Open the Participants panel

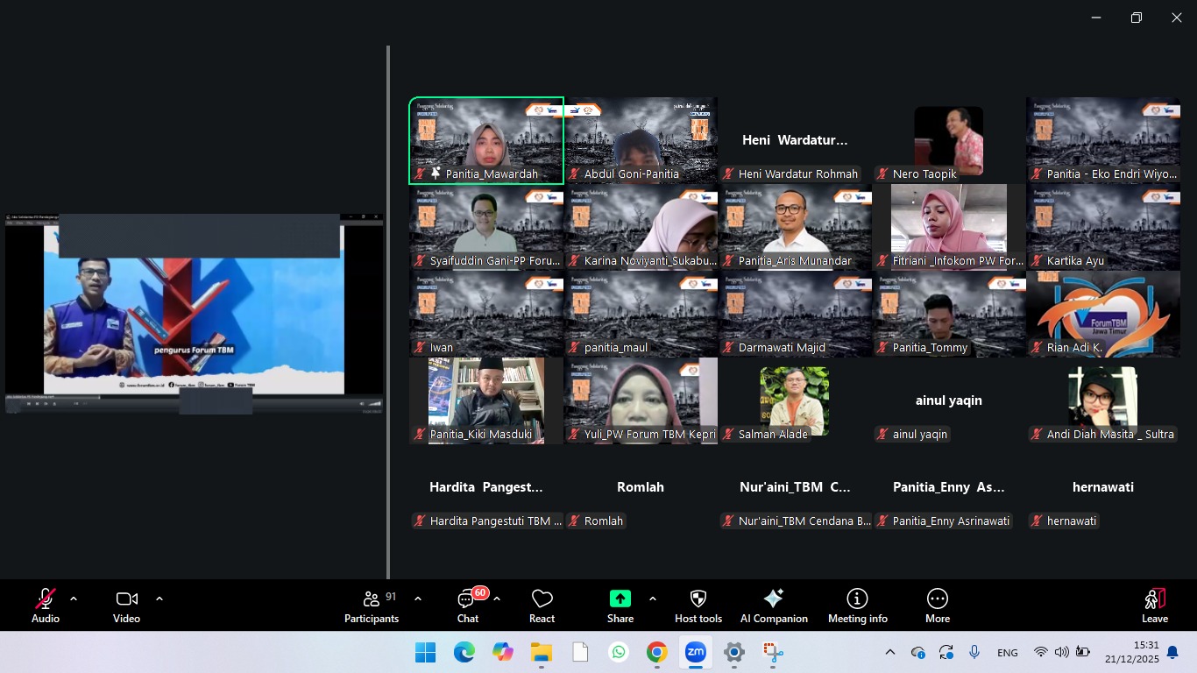pos(372,606)
